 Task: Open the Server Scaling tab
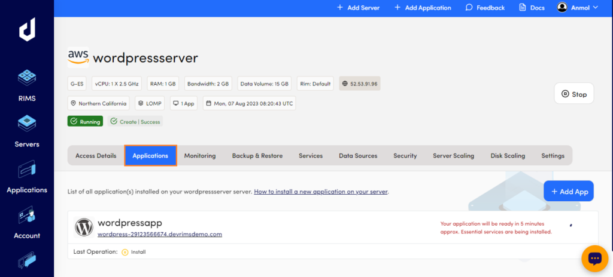pos(453,156)
